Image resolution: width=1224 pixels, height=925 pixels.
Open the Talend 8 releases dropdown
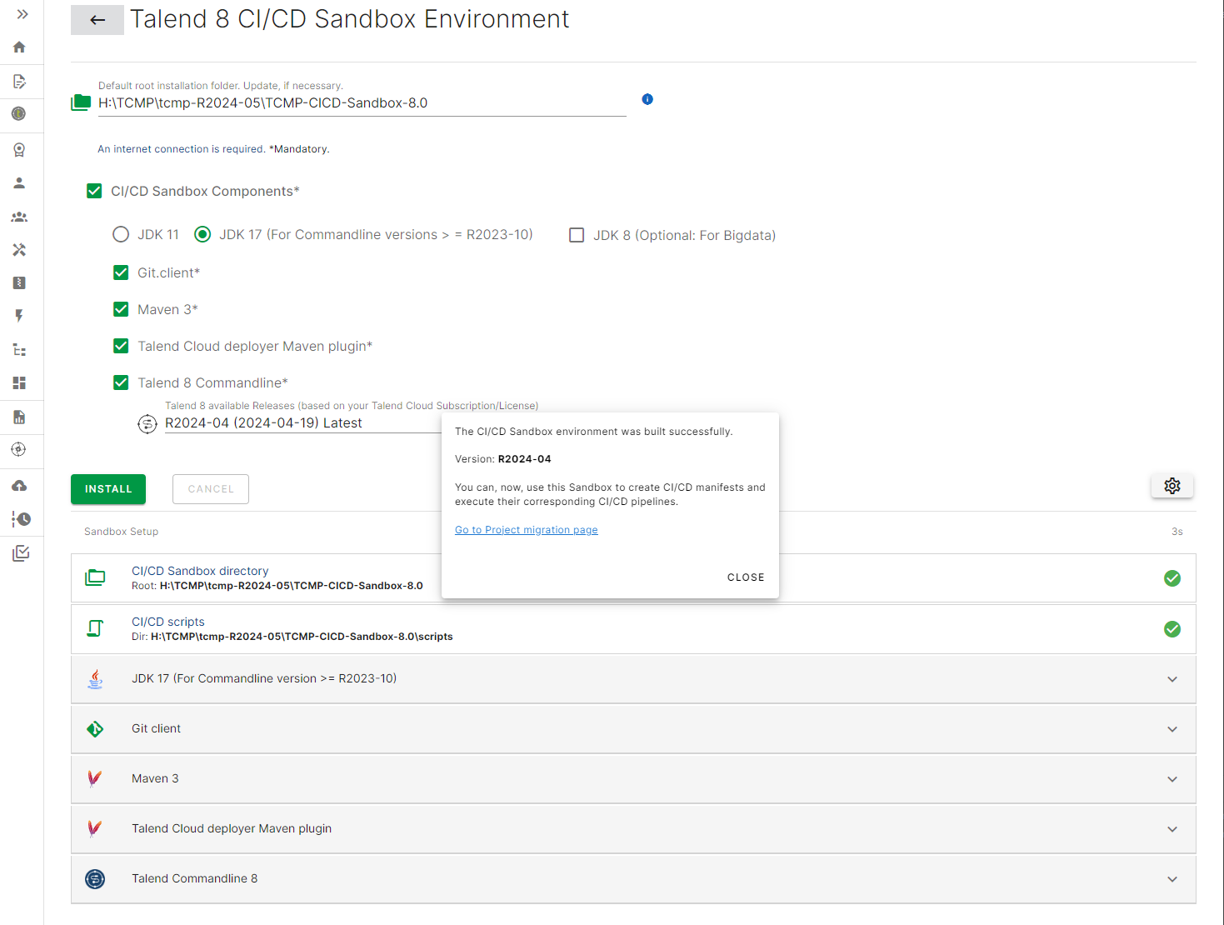tap(303, 422)
